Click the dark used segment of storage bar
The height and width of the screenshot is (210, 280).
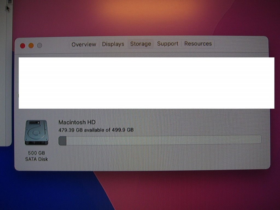coord(62,141)
